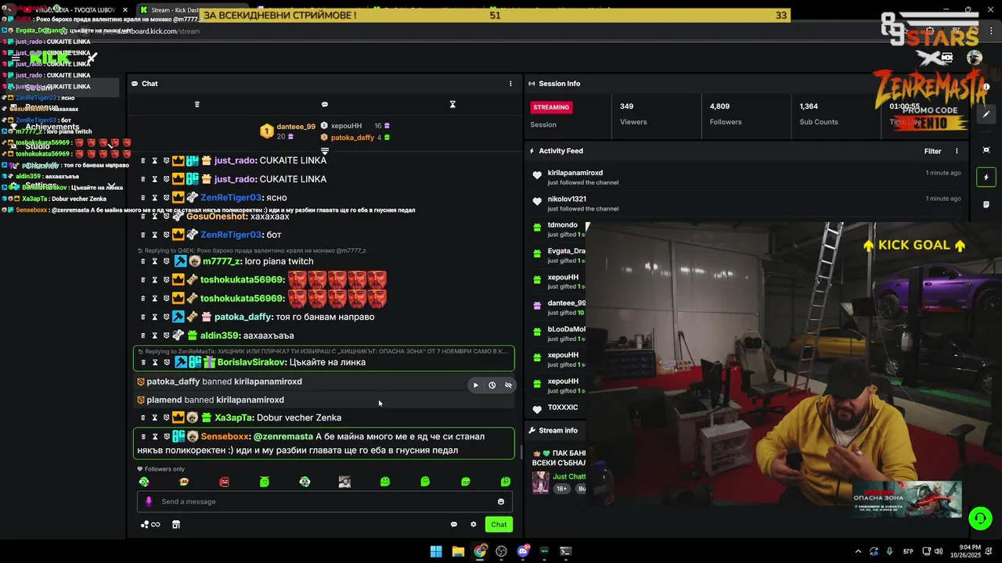Click the clear chat trash icon in Chat toolbar
This screenshot has width=1002, height=563.
197,104
